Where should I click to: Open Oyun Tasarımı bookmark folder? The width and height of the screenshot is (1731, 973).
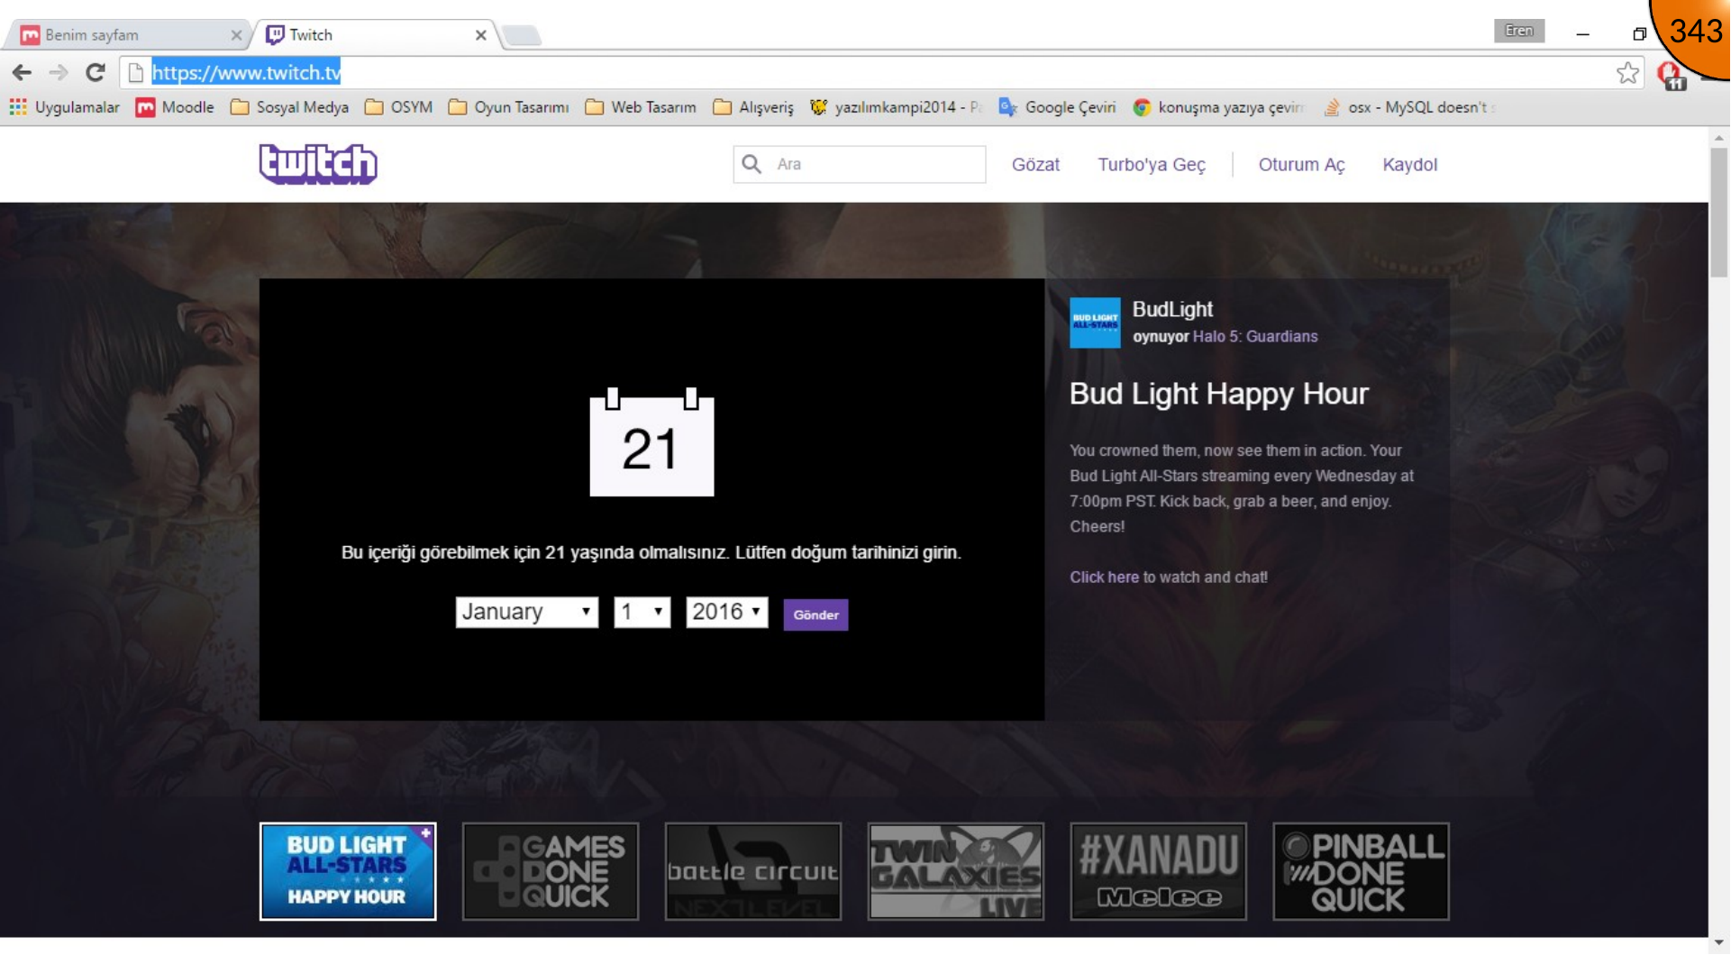(x=509, y=107)
